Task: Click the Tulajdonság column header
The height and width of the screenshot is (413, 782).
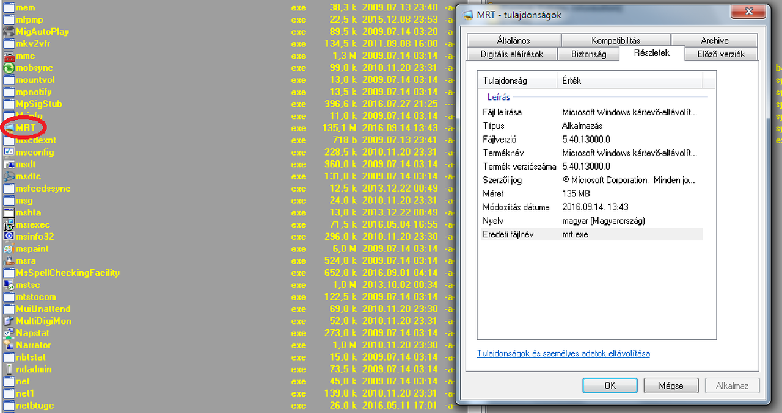Action: coord(518,81)
